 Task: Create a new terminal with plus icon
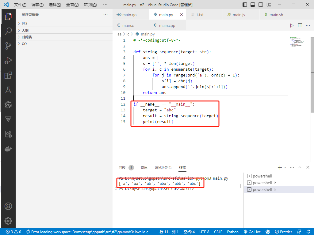tap(280, 167)
